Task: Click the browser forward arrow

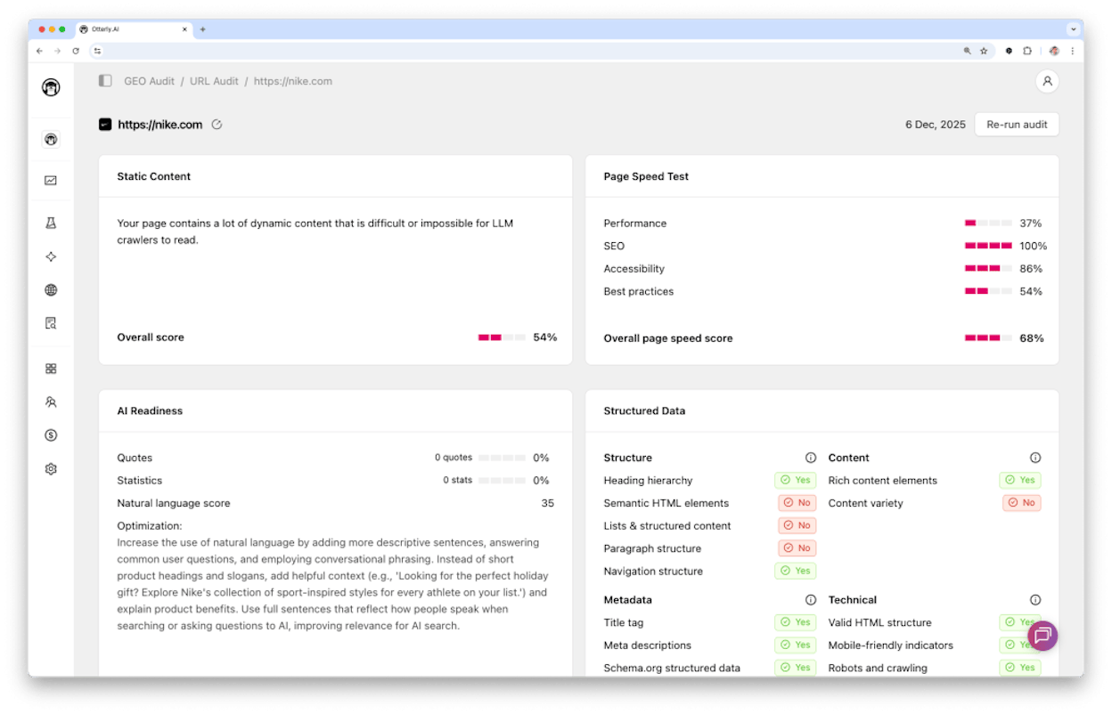Action: point(57,51)
